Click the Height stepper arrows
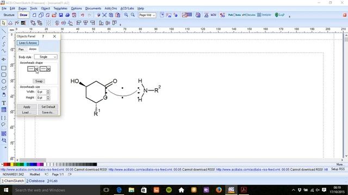The height and width of the screenshot is (195, 348). pos(48,97)
